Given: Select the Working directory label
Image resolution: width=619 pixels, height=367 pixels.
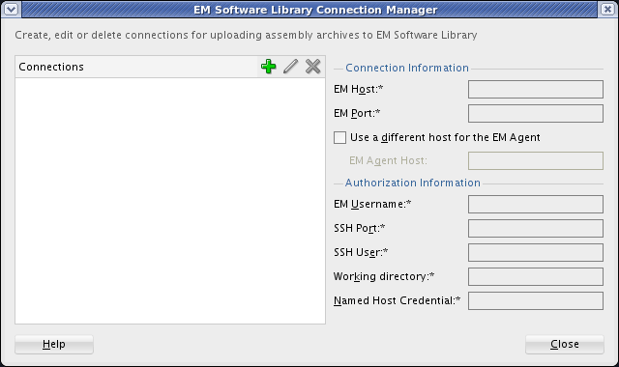Looking at the screenshot, I should pyautogui.click(x=384, y=277).
